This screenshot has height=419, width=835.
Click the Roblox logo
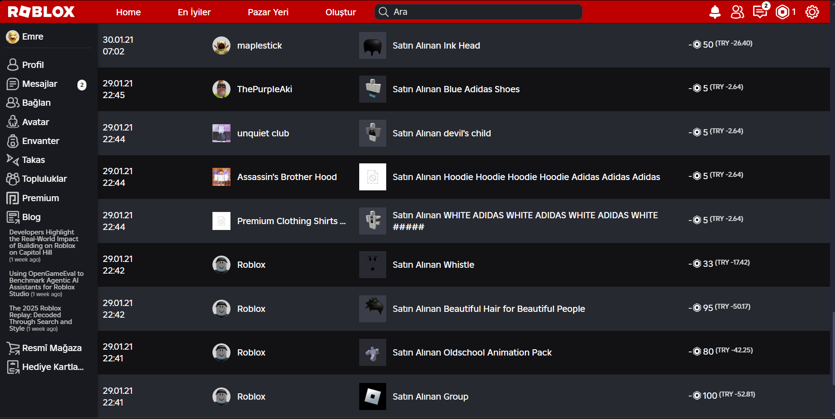coord(41,12)
